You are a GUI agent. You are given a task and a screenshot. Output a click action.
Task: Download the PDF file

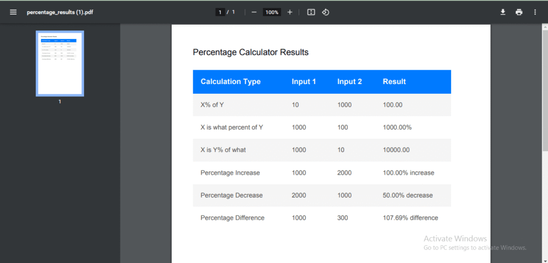503,12
